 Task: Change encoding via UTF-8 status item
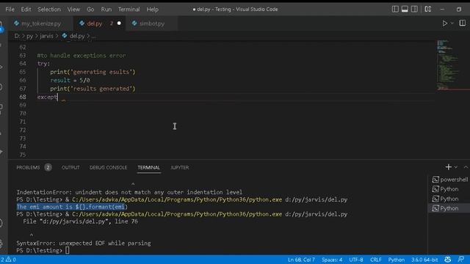pyautogui.click(x=355, y=260)
